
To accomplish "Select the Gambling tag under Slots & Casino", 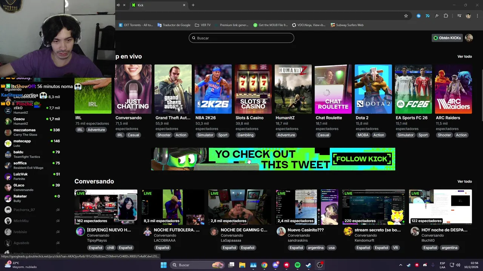I will (x=246, y=135).
